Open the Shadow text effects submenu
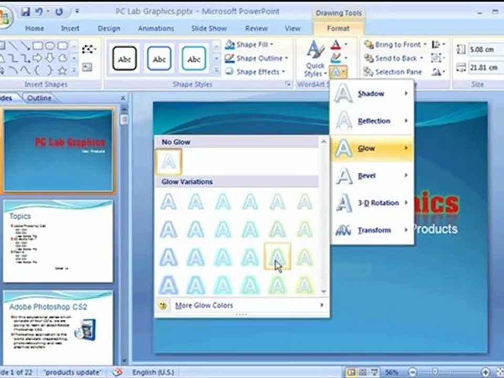The width and height of the screenshot is (504, 378). click(x=372, y=93)
